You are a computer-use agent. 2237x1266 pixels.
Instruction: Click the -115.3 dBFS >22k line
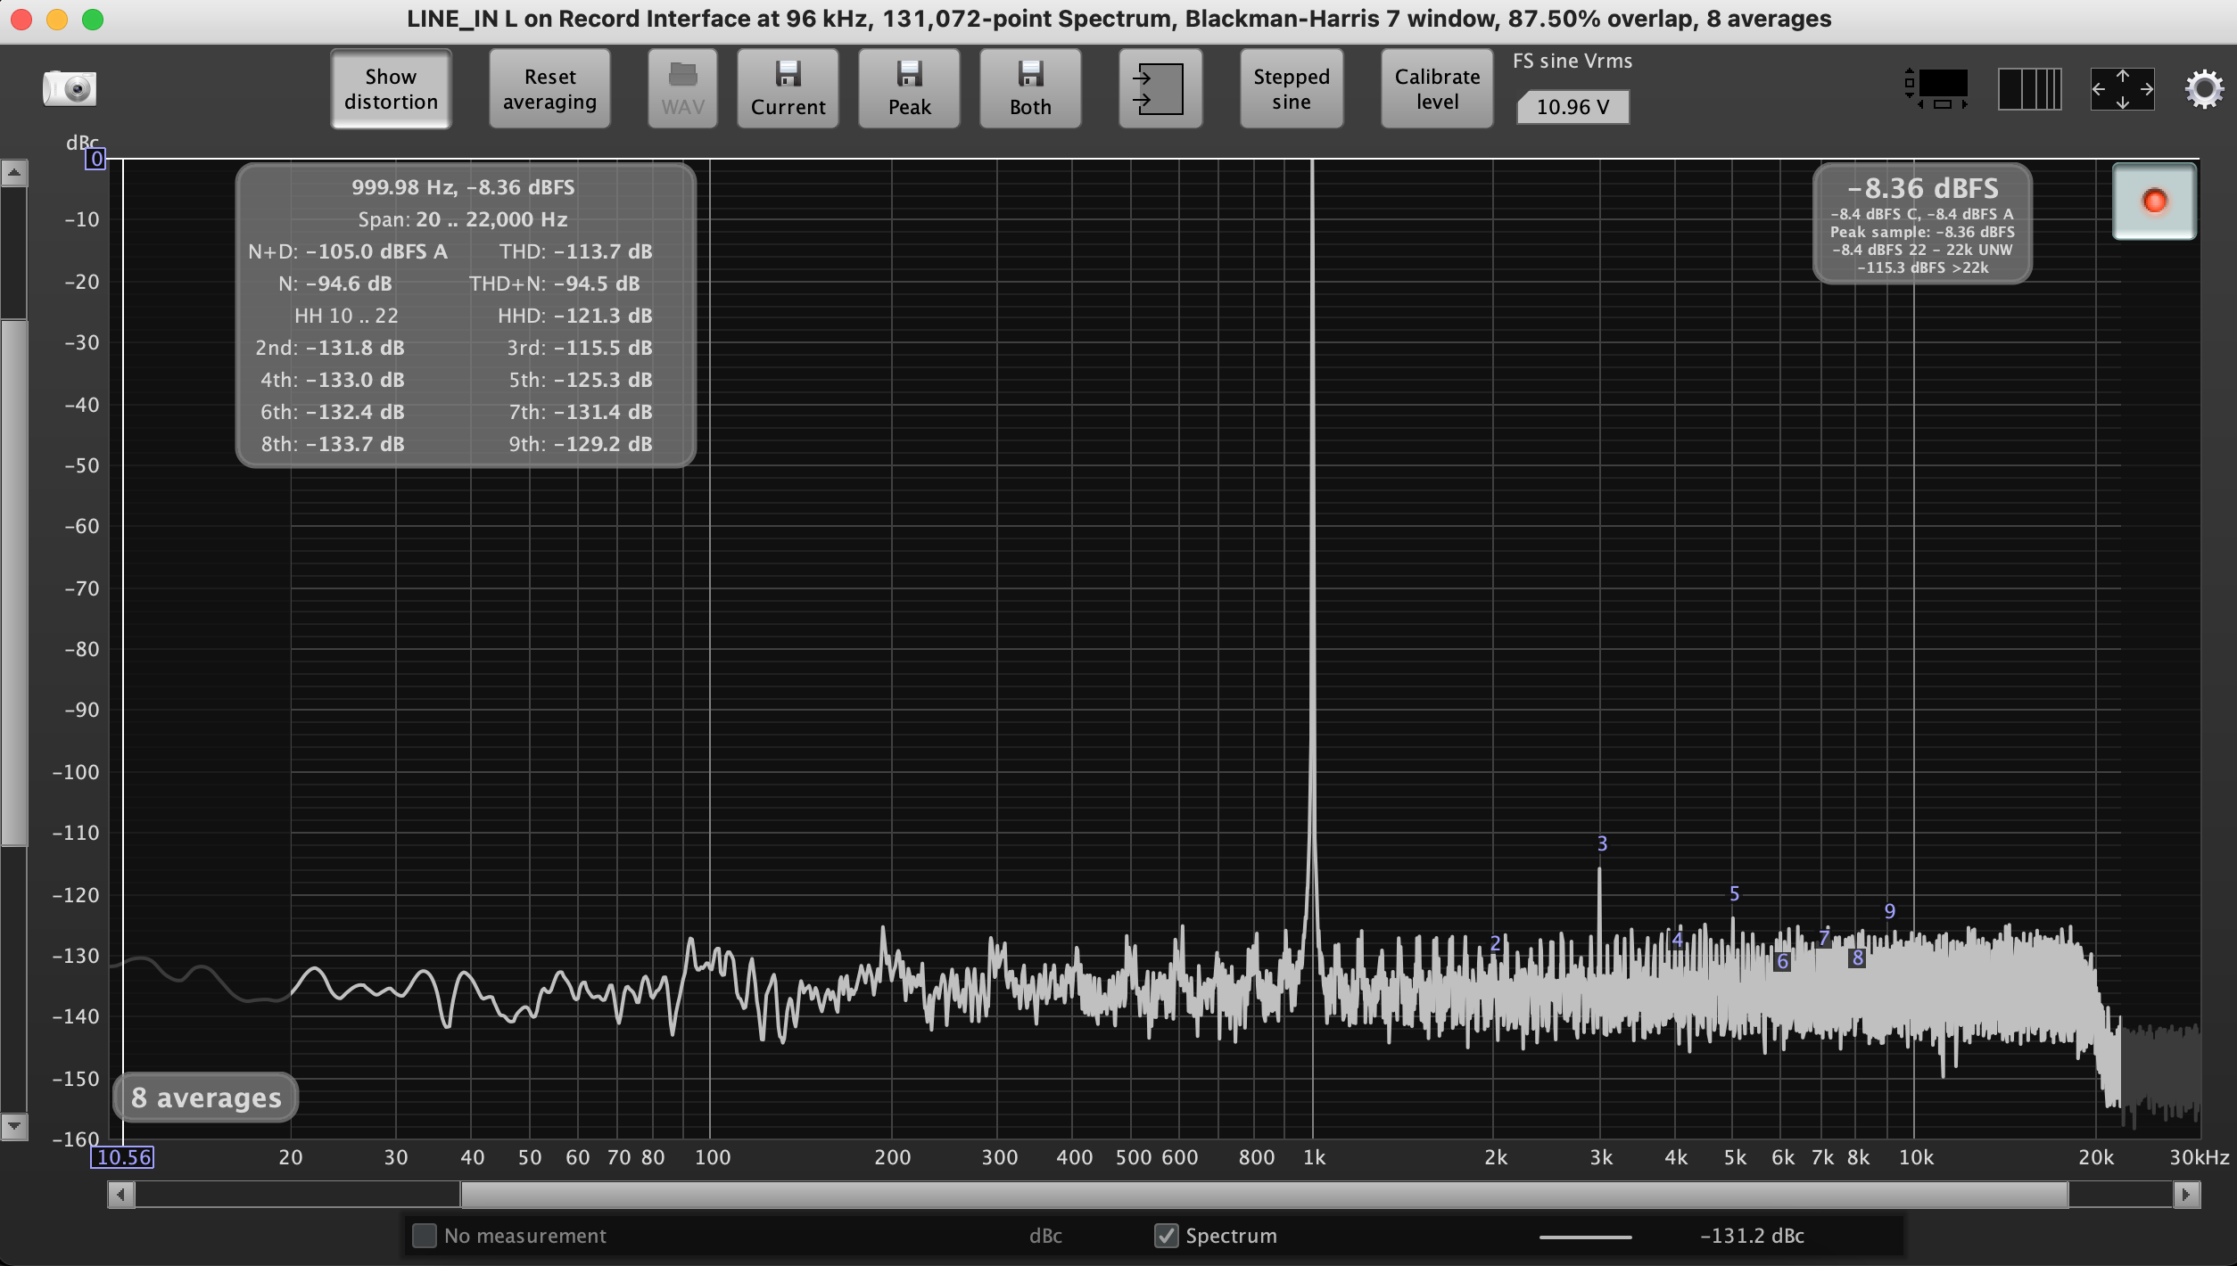coord(1922,267)
